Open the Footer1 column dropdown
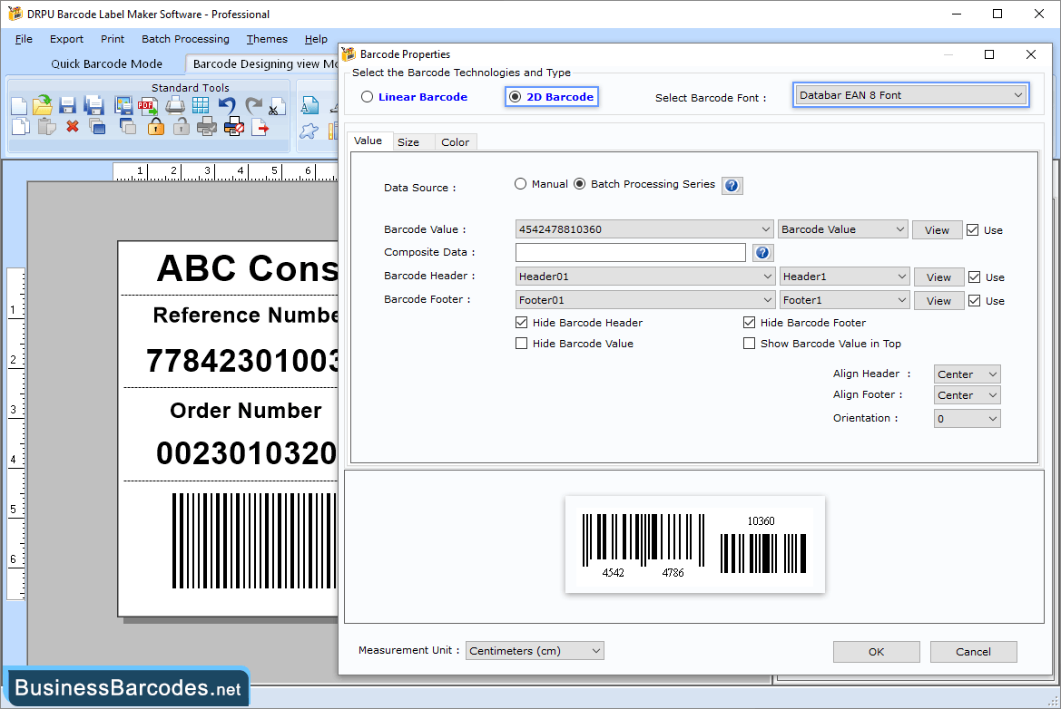 point(844,300)
